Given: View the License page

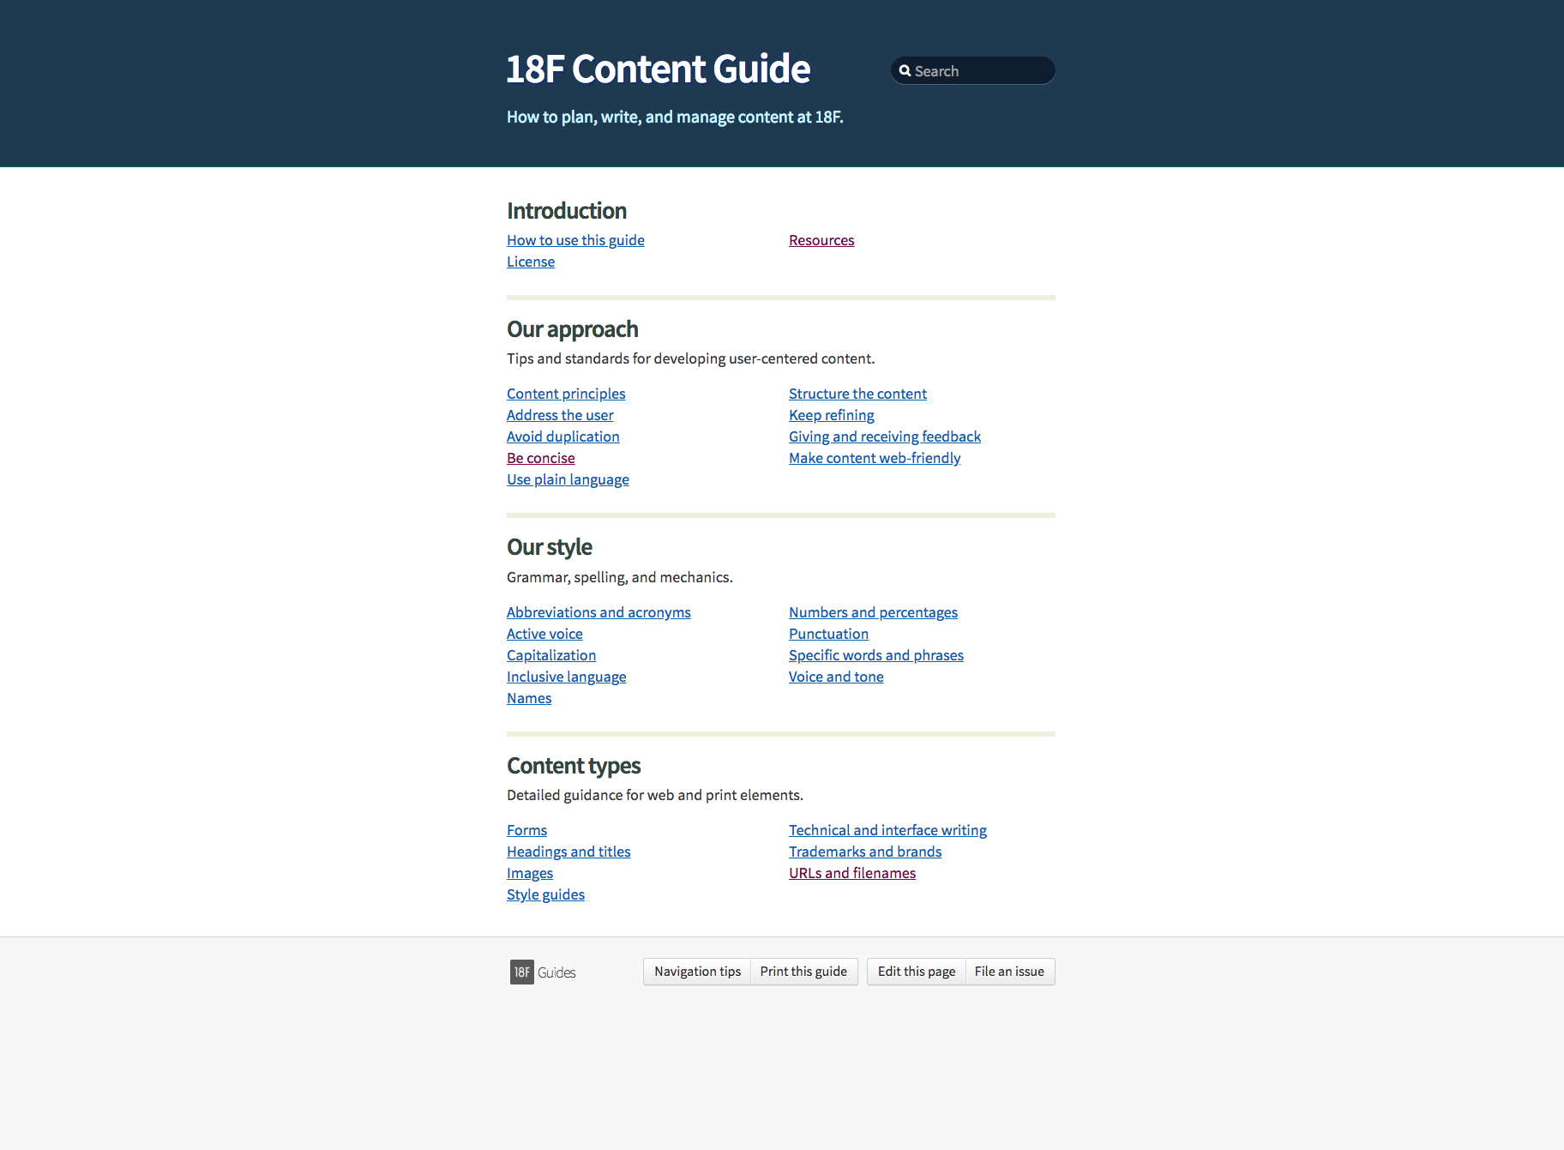Looking at the screenshot, I should [530, 262].
